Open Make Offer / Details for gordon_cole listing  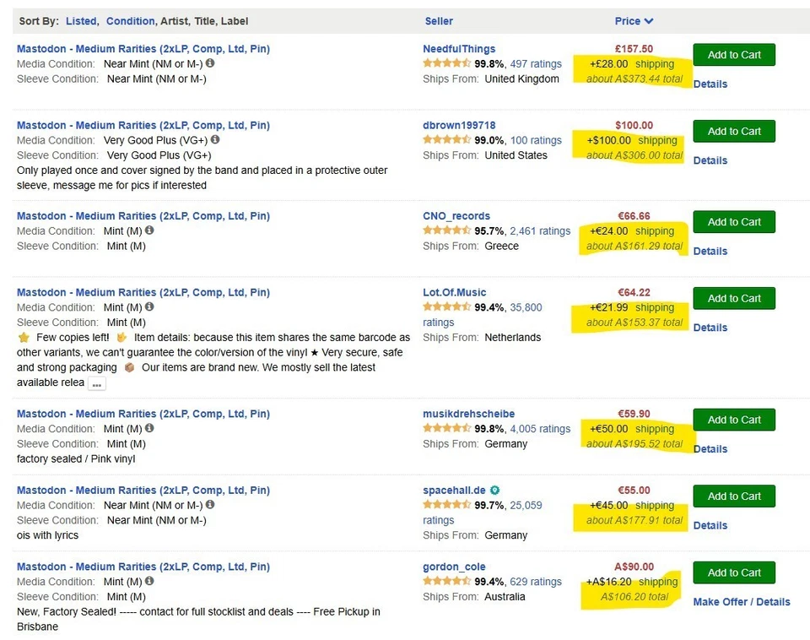pos(741,602)
